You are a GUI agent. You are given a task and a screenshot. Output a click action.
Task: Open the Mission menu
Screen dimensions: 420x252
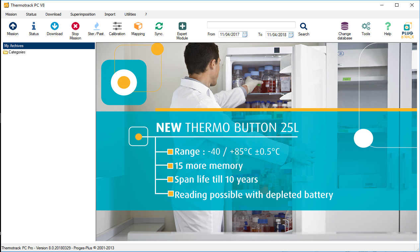click(11, 14)
